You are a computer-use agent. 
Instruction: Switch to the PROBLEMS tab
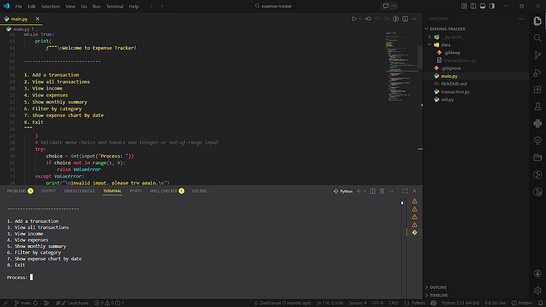pos(16,191)
